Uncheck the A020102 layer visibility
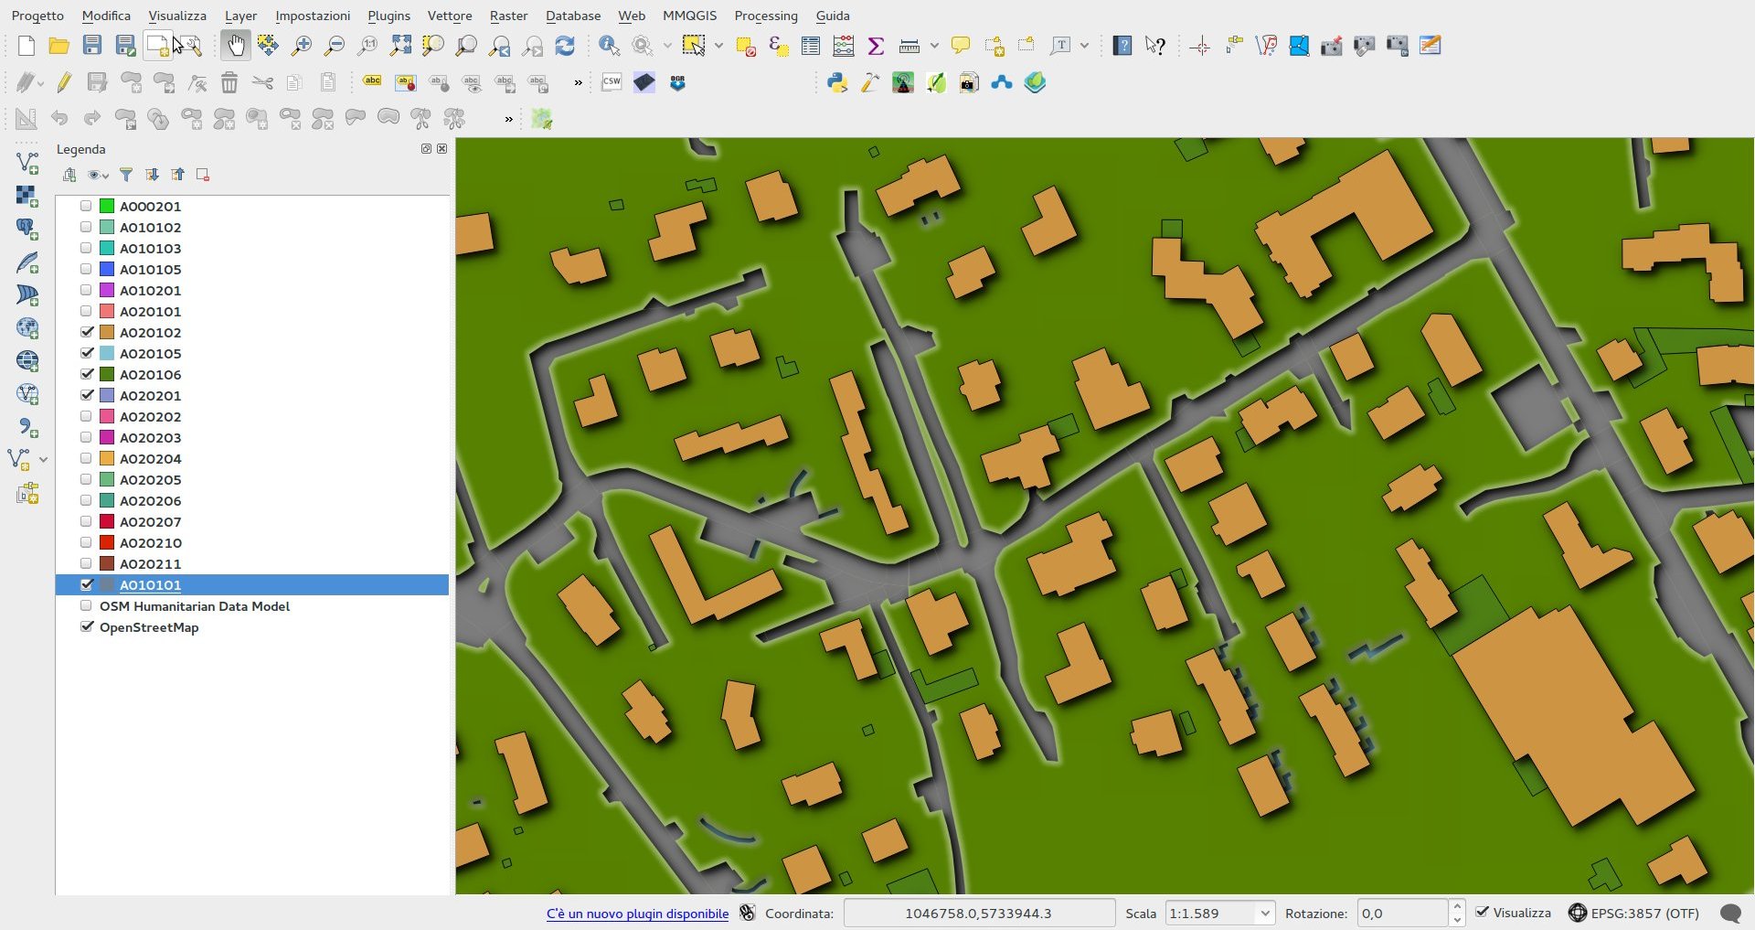 pyautogui.click(x=87, y=332)
